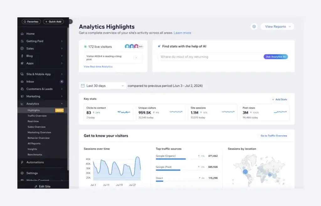Open View Real-time Analytics link
This screenshot has width=321, height=206.
tap(98, 67)
